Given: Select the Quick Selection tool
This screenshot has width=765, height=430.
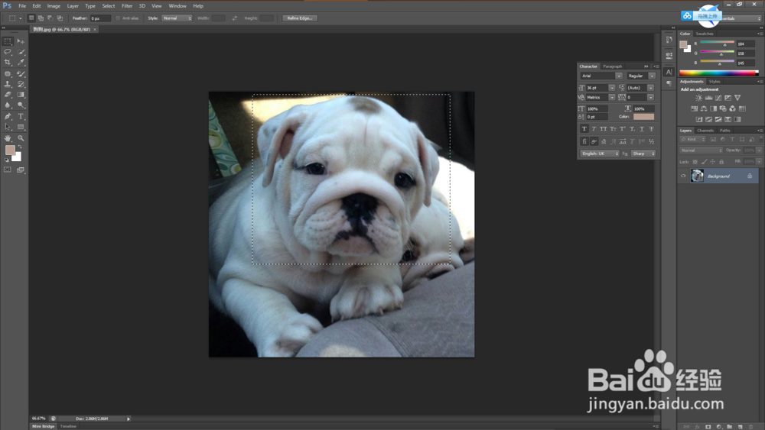Looking at the screenshot, I should tap(21, 52).
